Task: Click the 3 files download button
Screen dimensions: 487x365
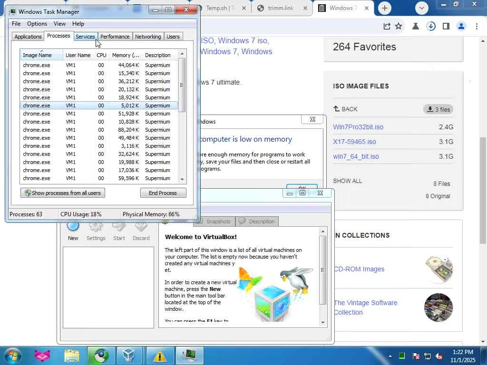Action: [x=438, y=109]
